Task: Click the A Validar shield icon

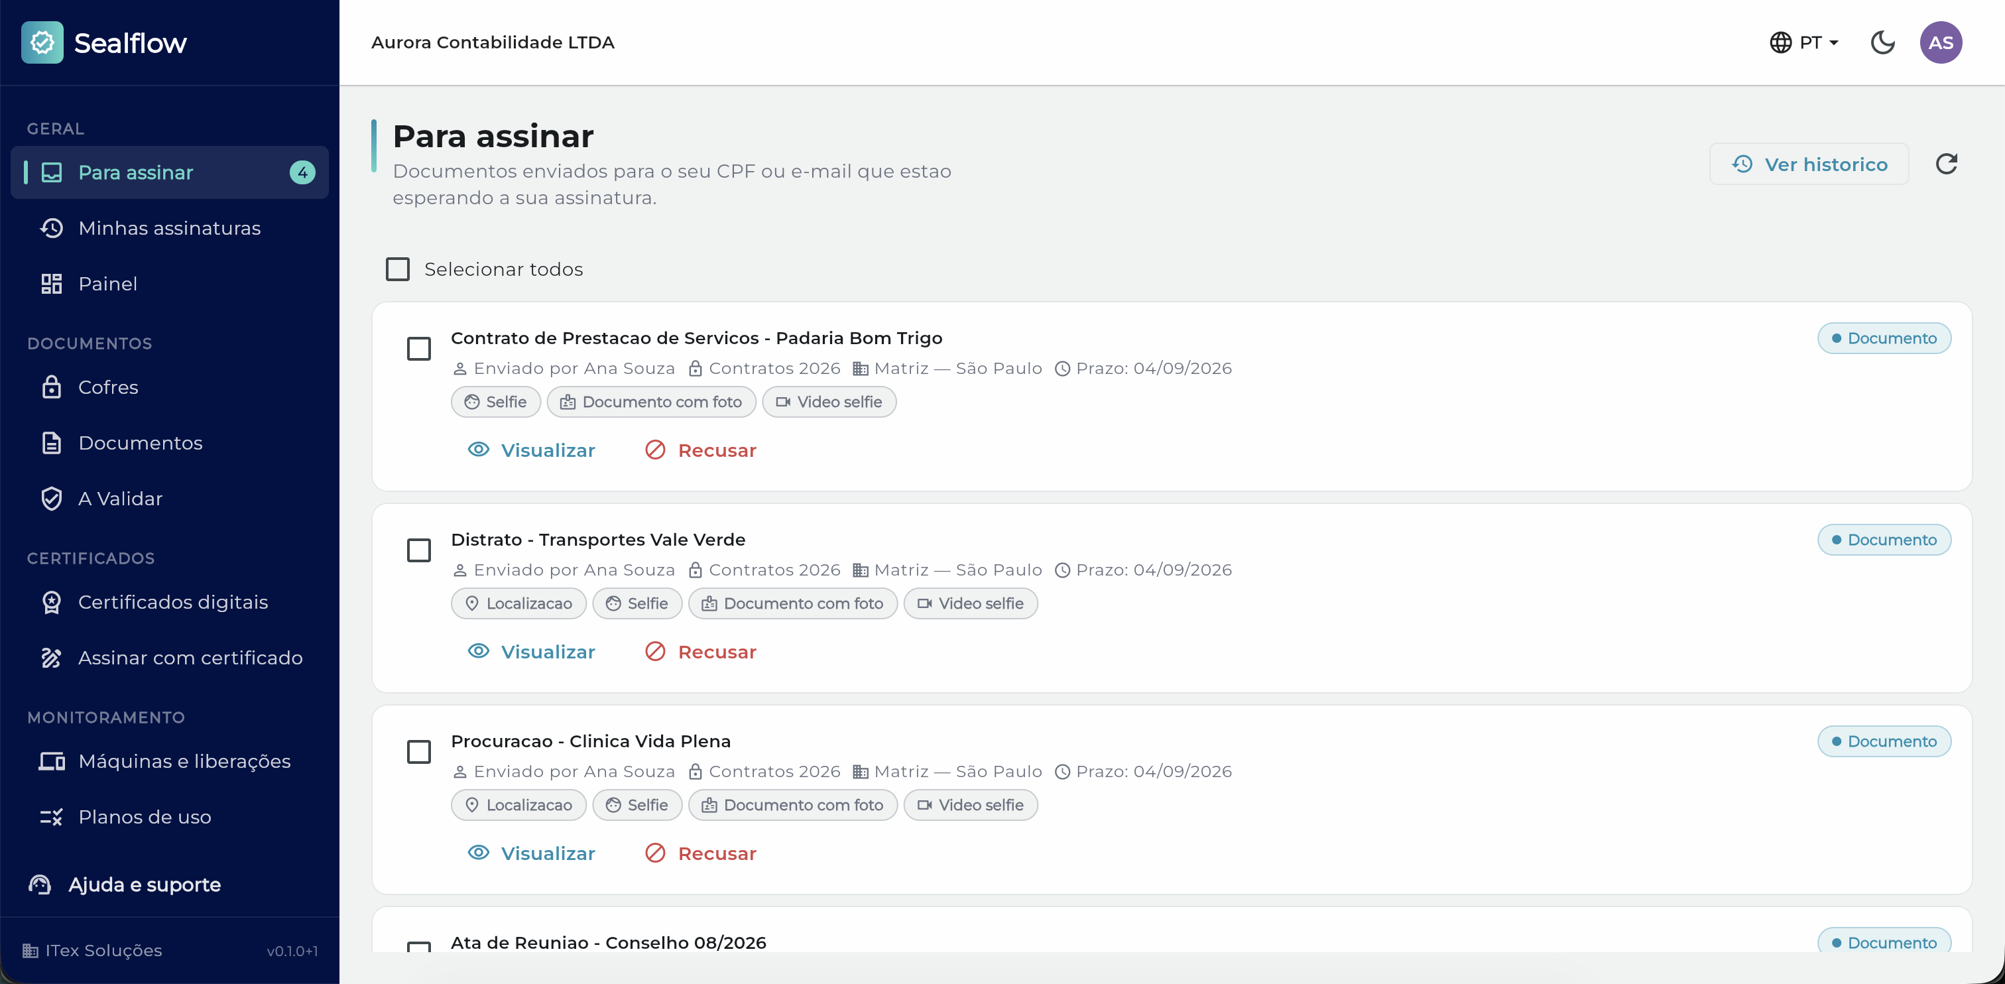Action: pos(51,498)
